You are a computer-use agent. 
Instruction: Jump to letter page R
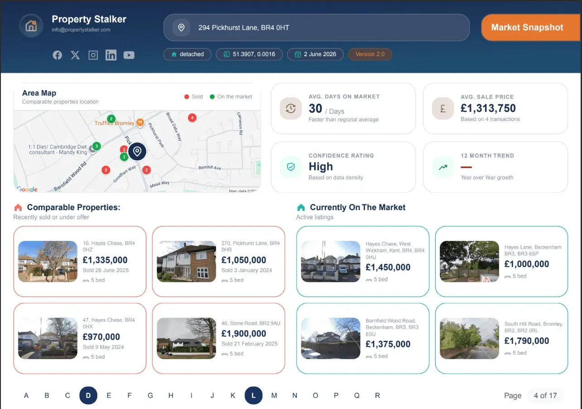(x=377, y=395)
